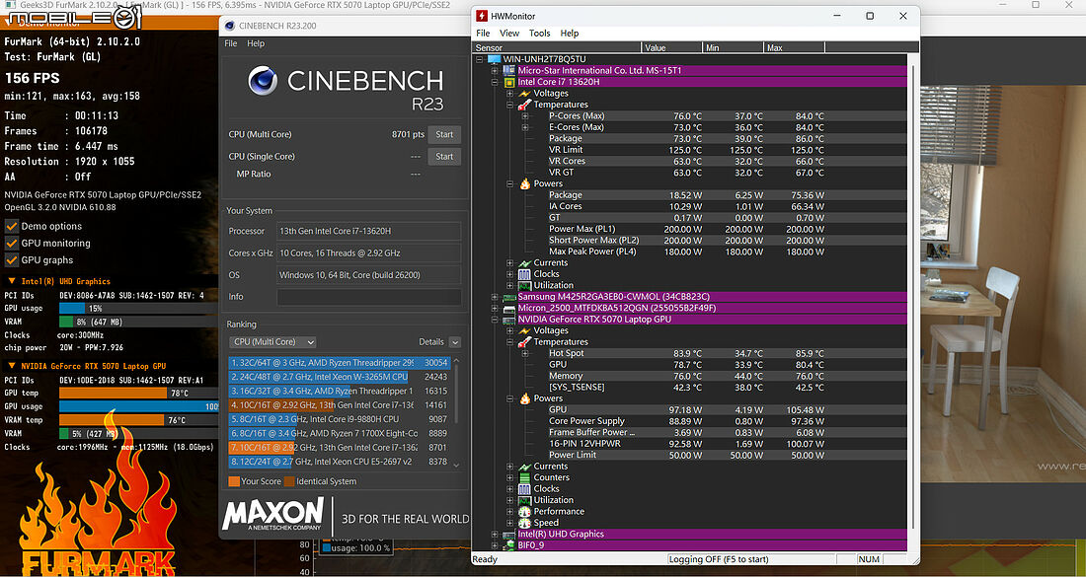Click the CPU chip icon beside Intel Core i7 13620H
Viewport: 1086px width, 577px height.
coord(509,82)
